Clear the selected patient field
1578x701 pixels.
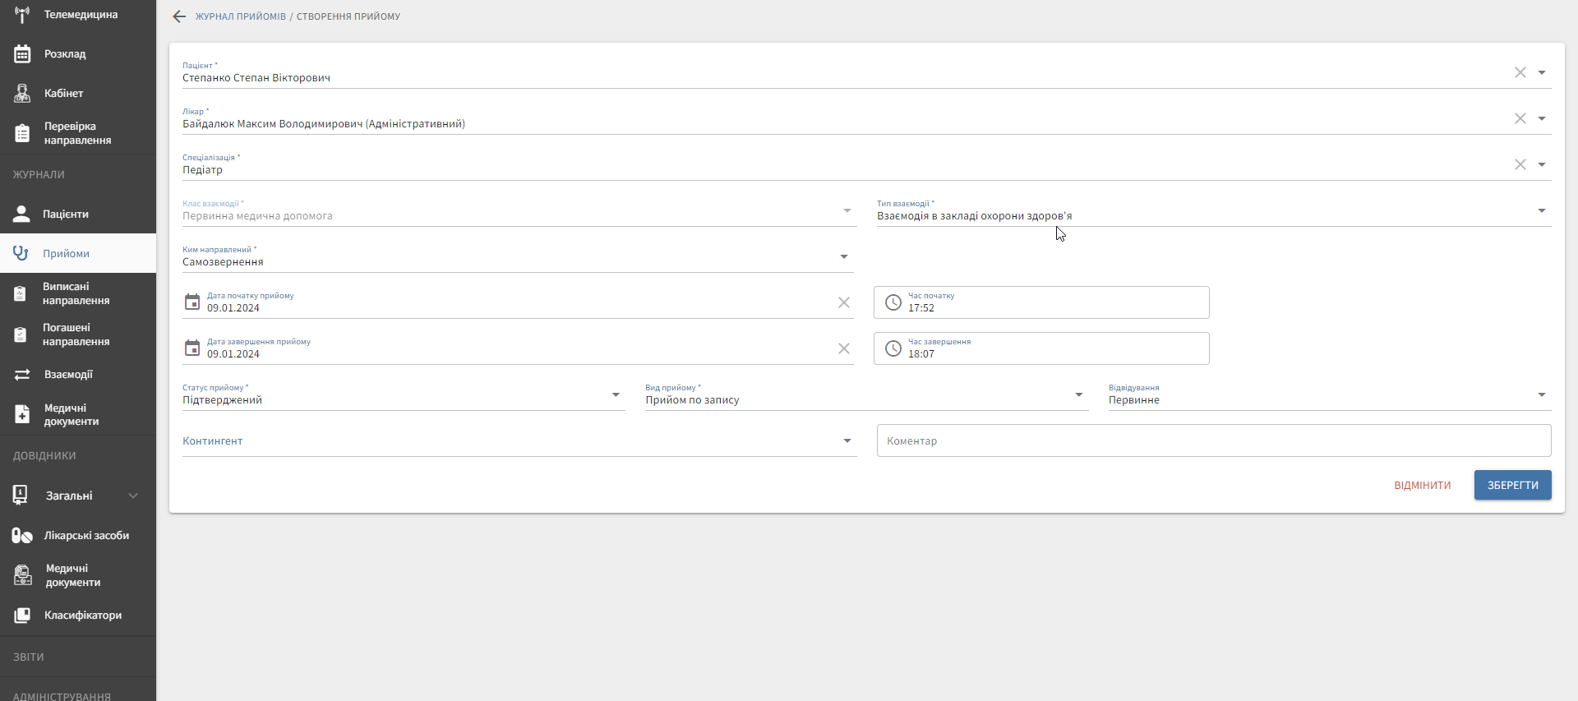click(x=1520, y=72)
